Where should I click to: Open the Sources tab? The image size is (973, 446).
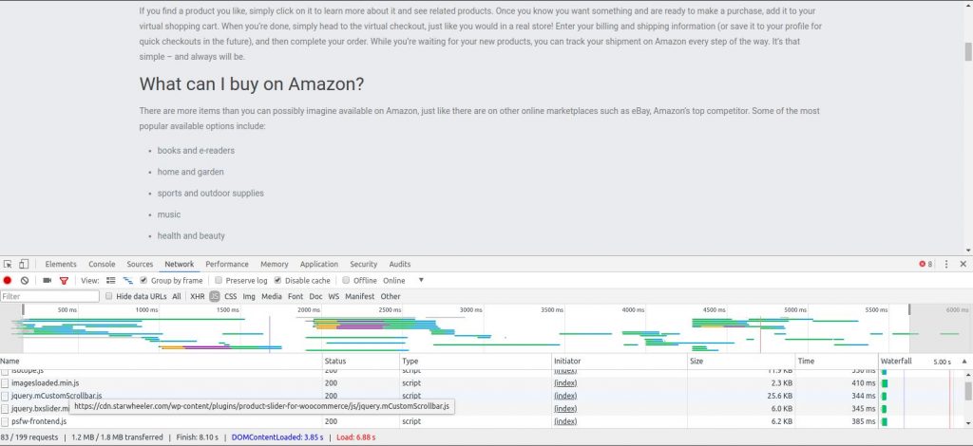[140, 264]
